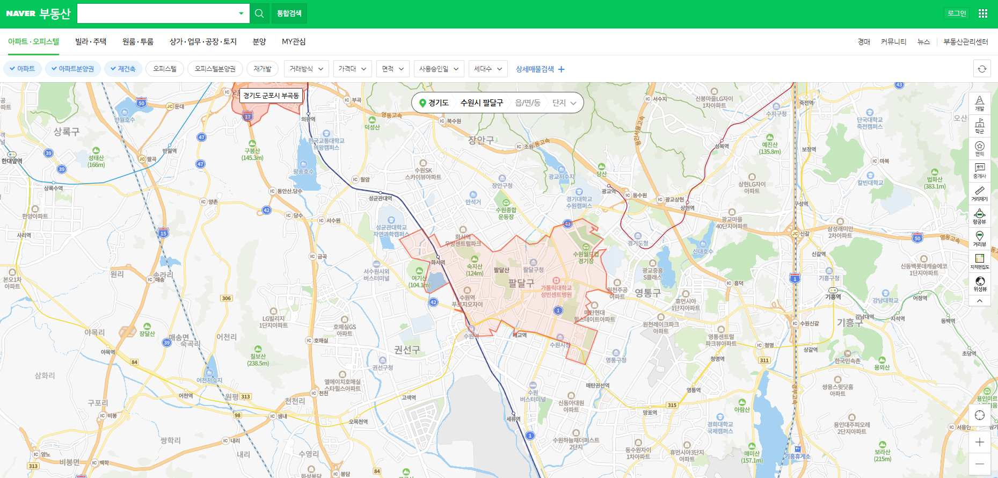This screenshot has width=998, height=478.
Task: Expand the 단지 complex selector
Action: [x=564, y=103]
